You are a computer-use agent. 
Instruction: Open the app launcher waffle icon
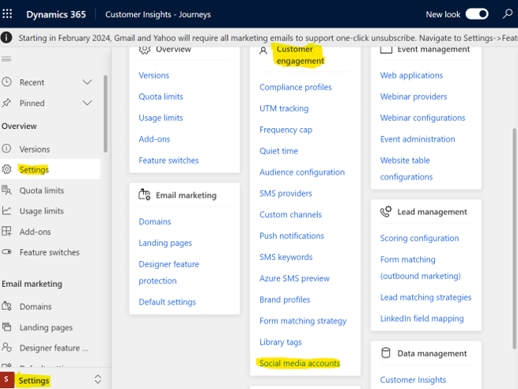7,14
